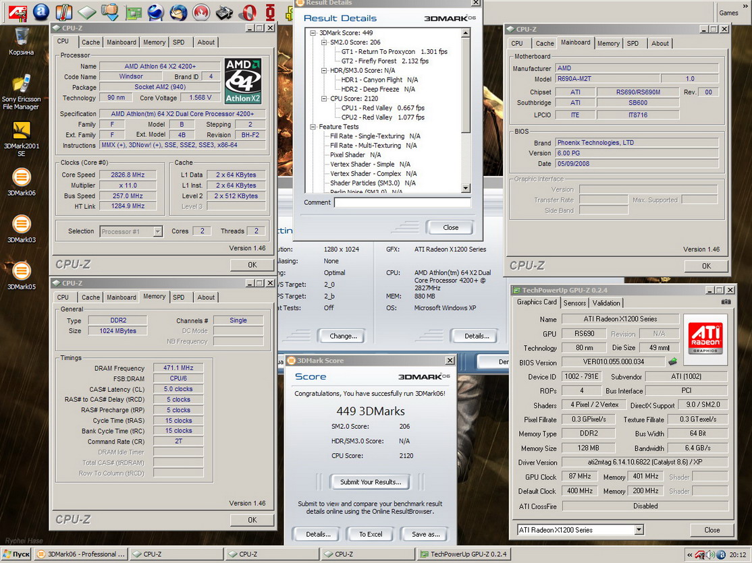Screen dimensions: 752x563
Task: Click the Comment input field
Action: coord(402,202)
